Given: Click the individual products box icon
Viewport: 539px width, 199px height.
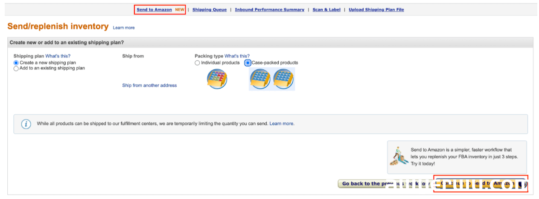Looking at the screenshot, I should coord(217,79).
